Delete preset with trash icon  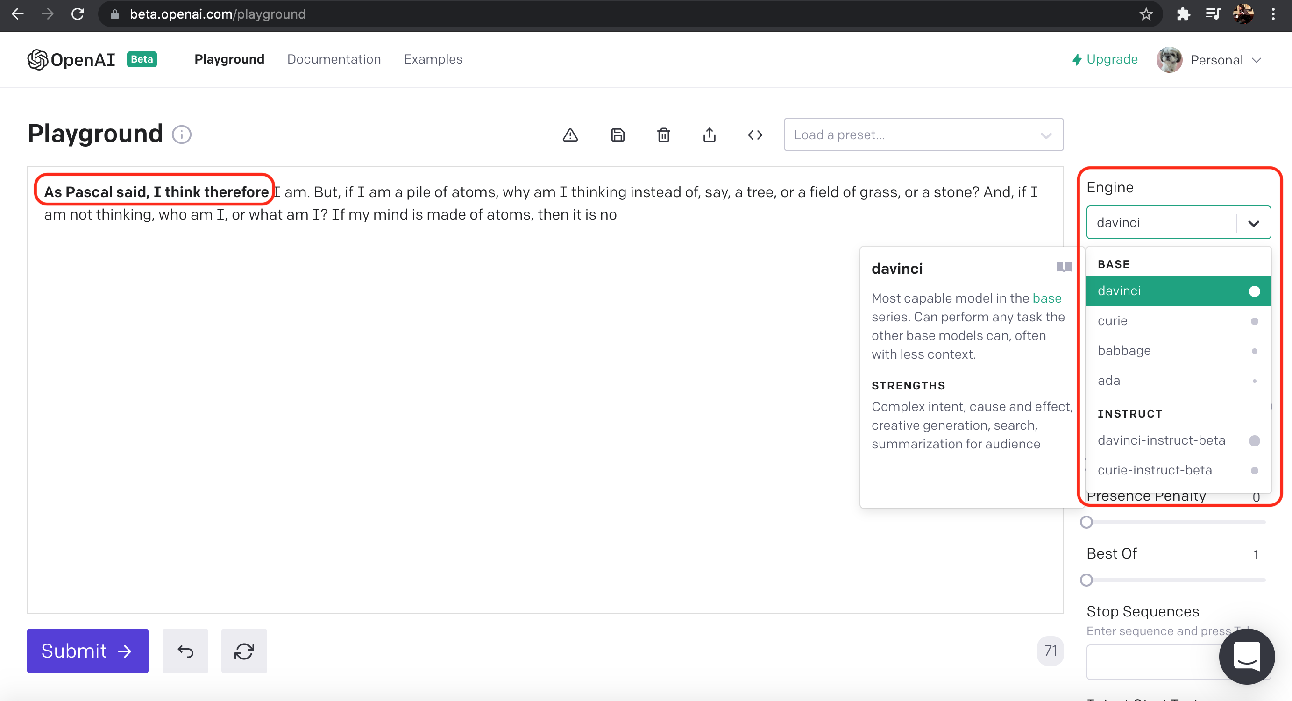[x=664, y=135]
